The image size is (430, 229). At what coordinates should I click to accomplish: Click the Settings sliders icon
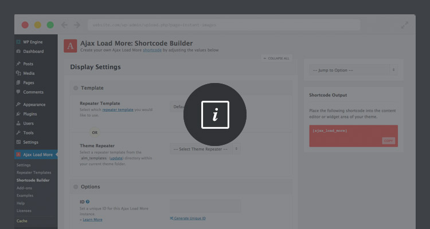pos(18,142)
